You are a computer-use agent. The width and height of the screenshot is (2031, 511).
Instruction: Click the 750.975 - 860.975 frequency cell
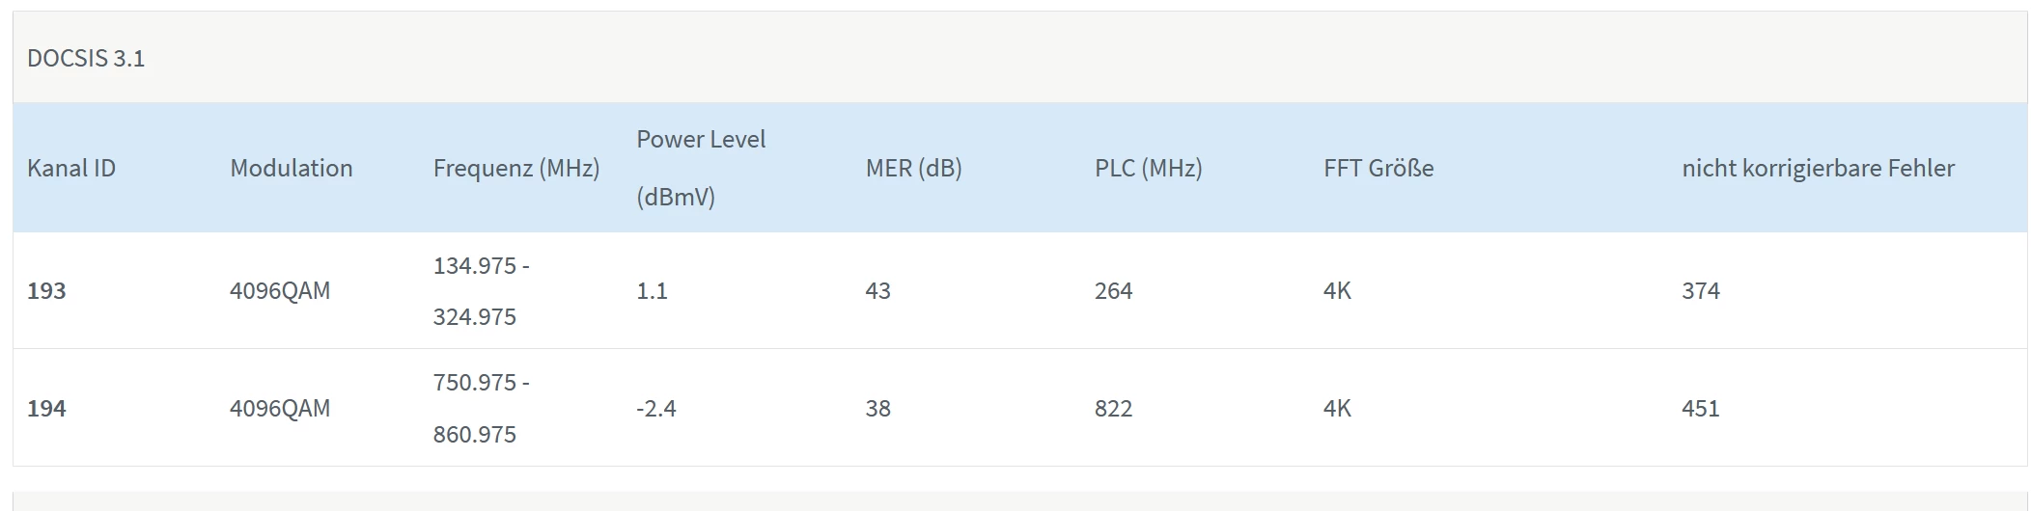click(481, 408)
